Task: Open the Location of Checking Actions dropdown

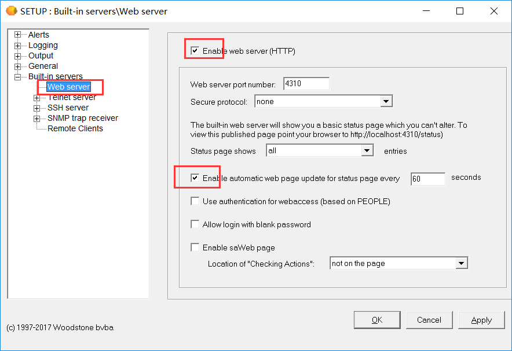Action: pos(462,263)
